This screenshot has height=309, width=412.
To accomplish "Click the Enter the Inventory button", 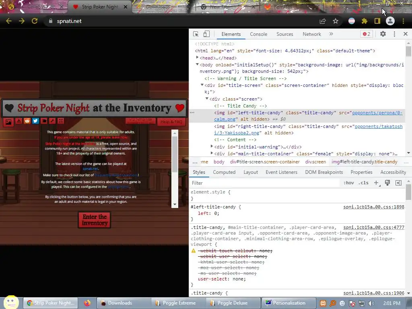I will [94, 220].
